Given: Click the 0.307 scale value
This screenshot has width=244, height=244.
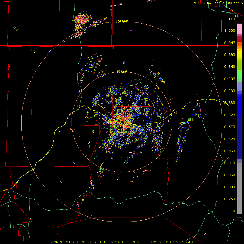Looking at the screenshot, I should (230, 187).
